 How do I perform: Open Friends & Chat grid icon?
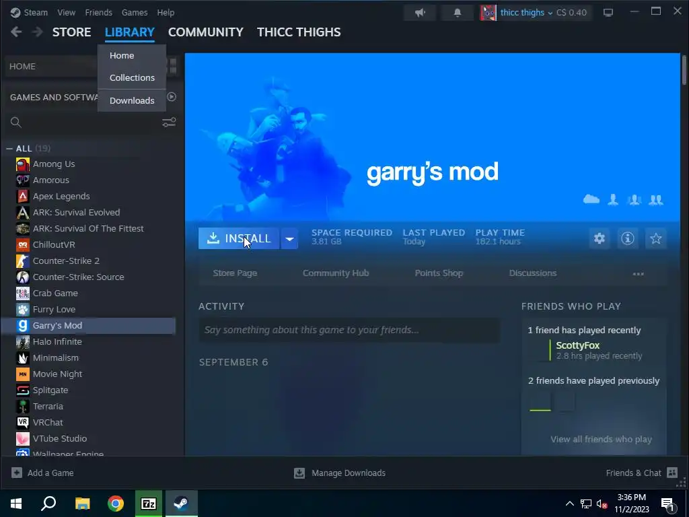[672, 473]
